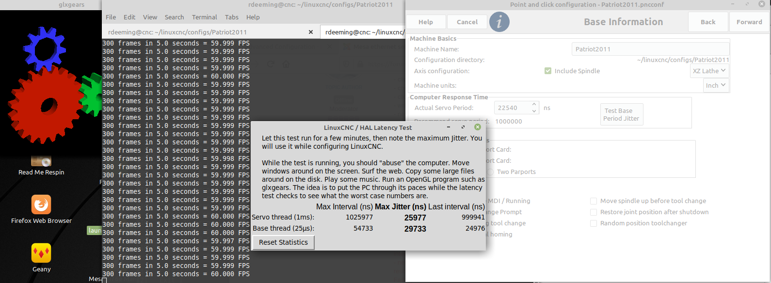Open the terminal Search menu

(174, 17)
